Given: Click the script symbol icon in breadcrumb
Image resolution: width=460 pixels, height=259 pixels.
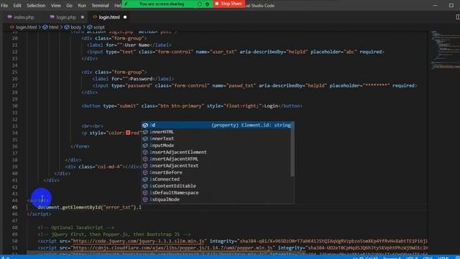Looking at the screenshot, I should 90,27.
